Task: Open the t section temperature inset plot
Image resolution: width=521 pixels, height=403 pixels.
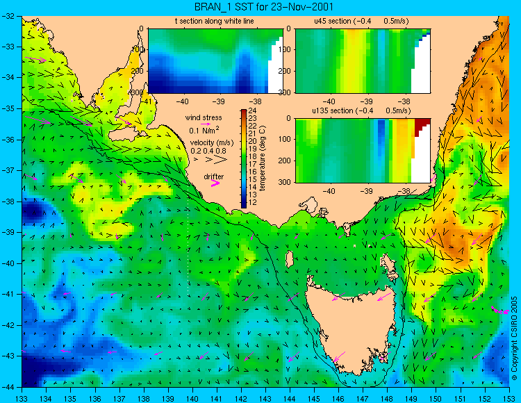Action: pos(215,61)
